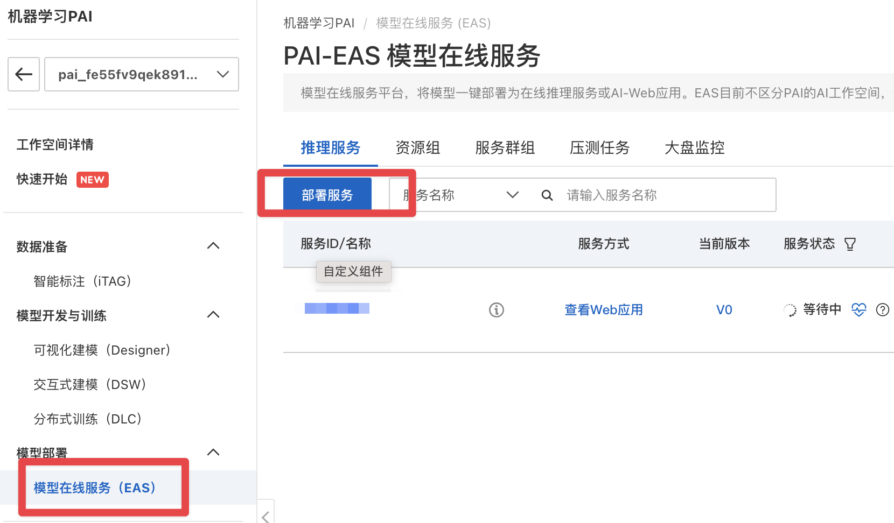Click the service info icon

(497, 310)
